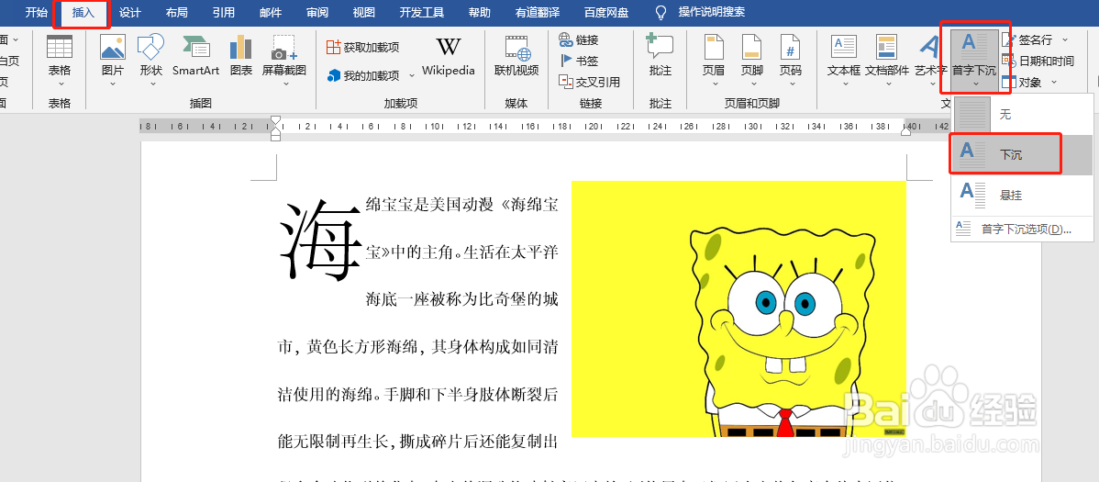Expand the 形状 dropdown arrow
Viewport: 1099px width, 482px height.
[151, 84]
